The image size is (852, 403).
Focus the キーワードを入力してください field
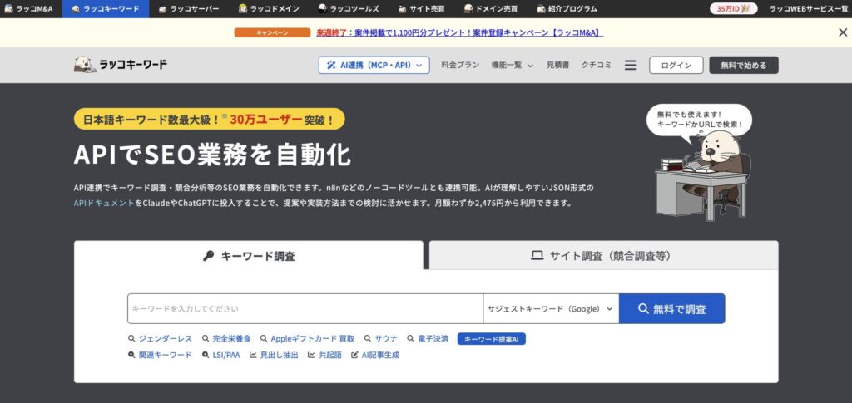tap(305, 308)
